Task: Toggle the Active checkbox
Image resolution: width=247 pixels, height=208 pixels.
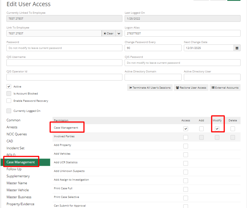Action: click(x=8, y=86)
